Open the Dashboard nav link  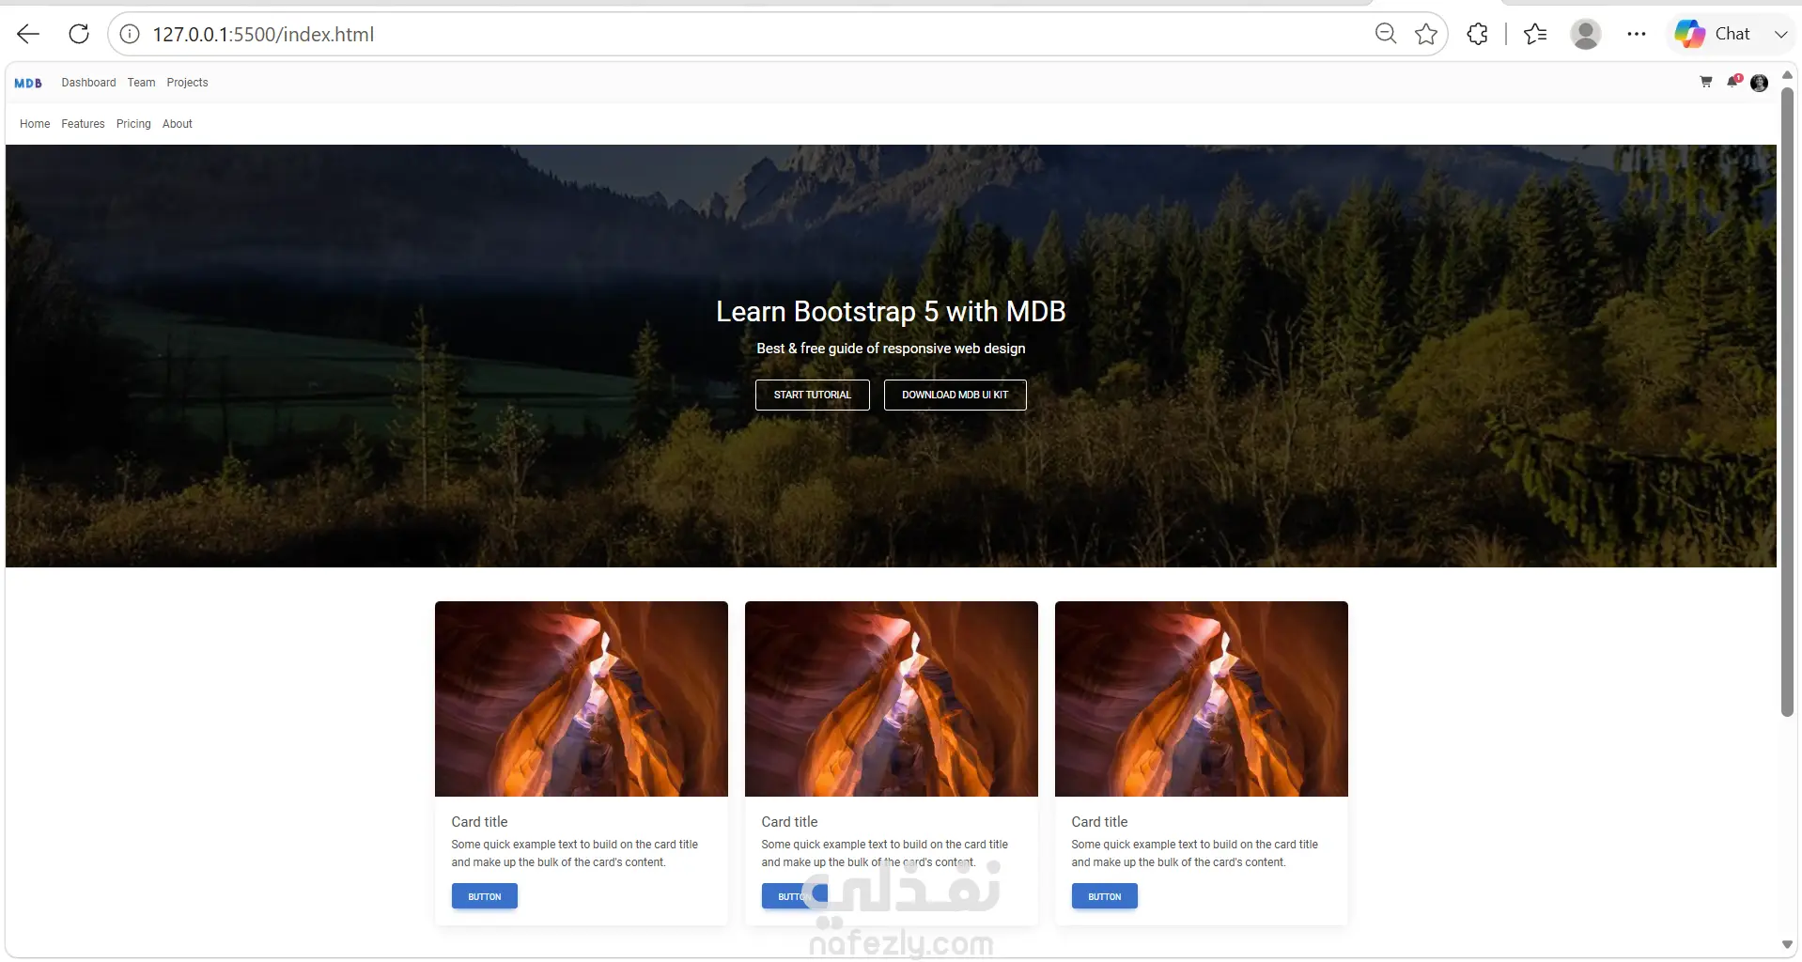(x=89, y=83)
